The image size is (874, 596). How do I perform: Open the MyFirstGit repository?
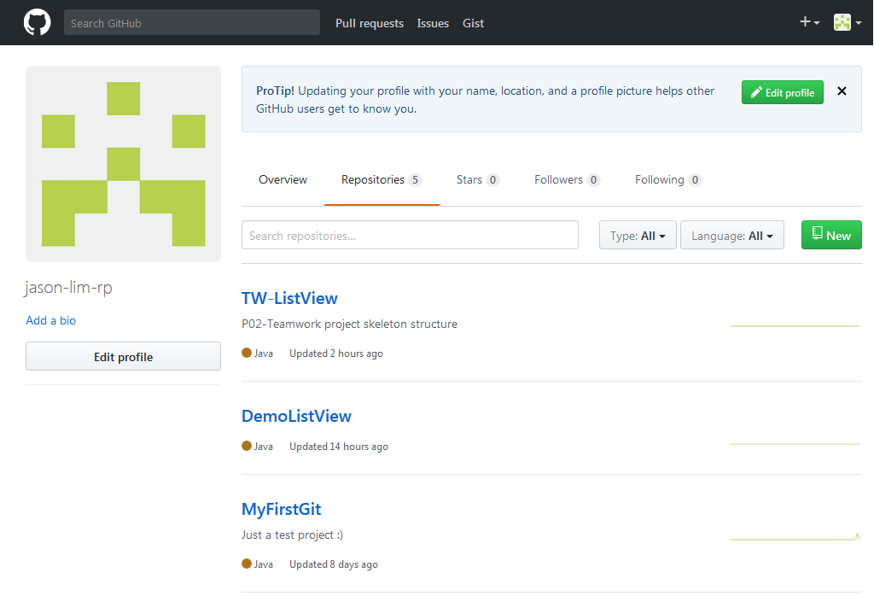[281, 509]
